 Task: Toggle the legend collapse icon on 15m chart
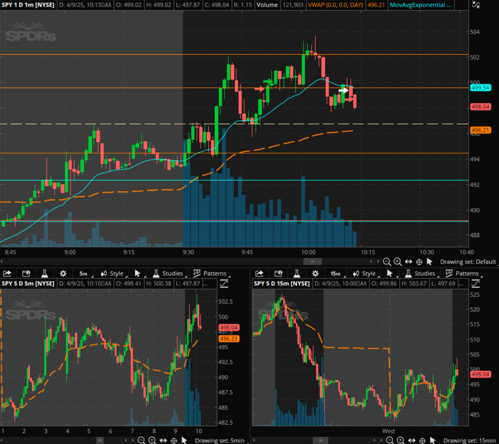[476, 284]
